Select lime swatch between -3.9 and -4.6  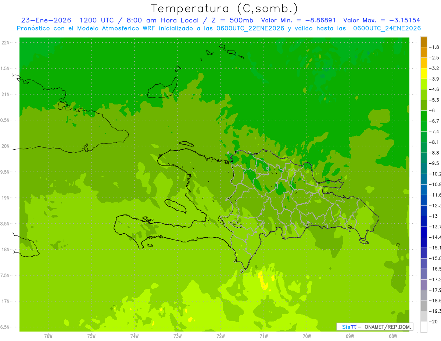[x=424, y=84]
